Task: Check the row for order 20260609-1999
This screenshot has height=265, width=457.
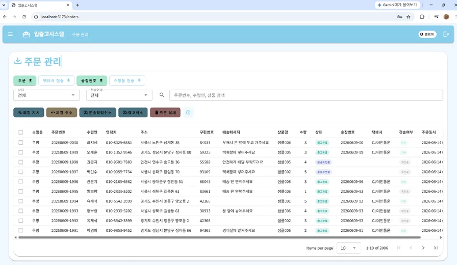Action: (21, 152)
